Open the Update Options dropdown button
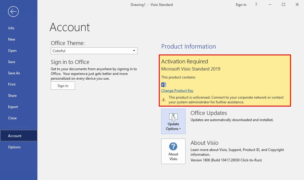 pos(173,121)
